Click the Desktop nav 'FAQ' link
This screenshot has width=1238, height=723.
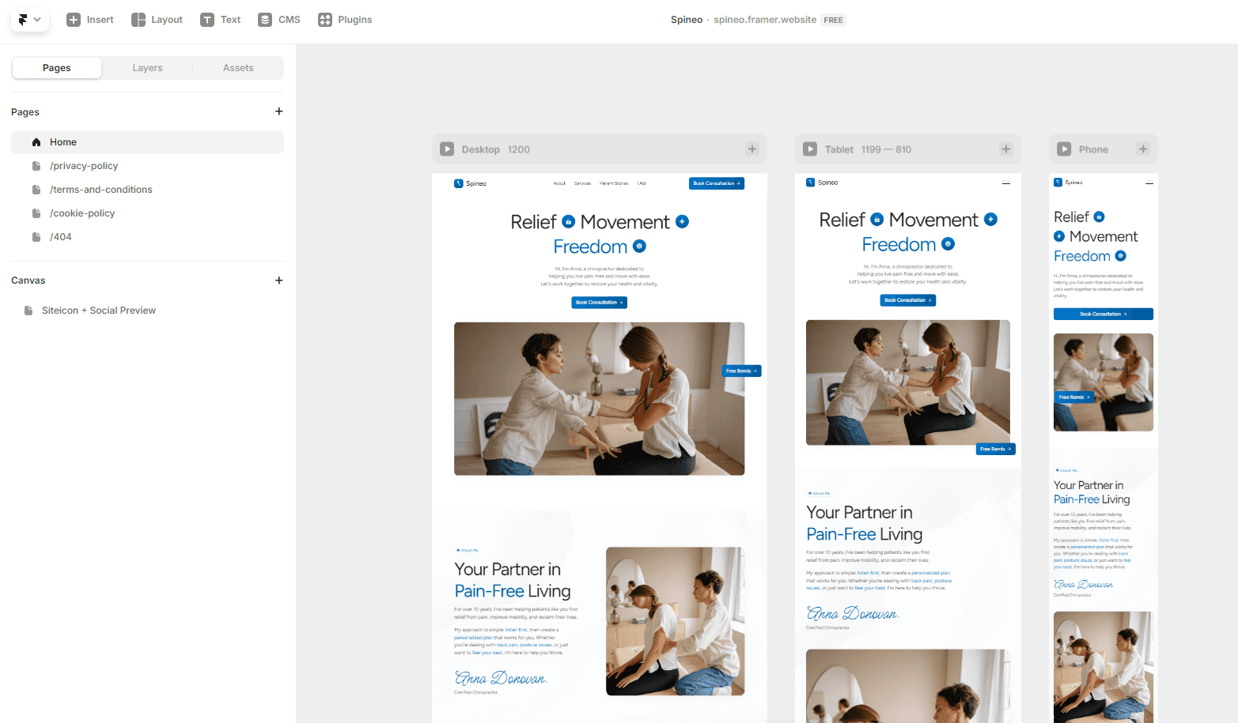click(x=642, y=183)
